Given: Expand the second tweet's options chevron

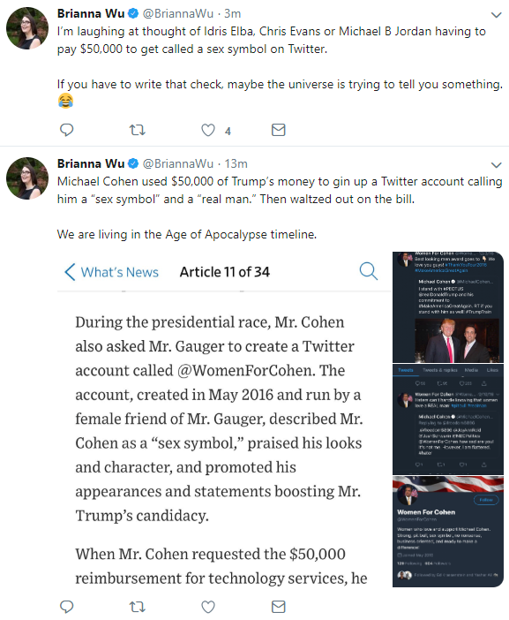Looking at the screenshot, I should tap(496, 165).
